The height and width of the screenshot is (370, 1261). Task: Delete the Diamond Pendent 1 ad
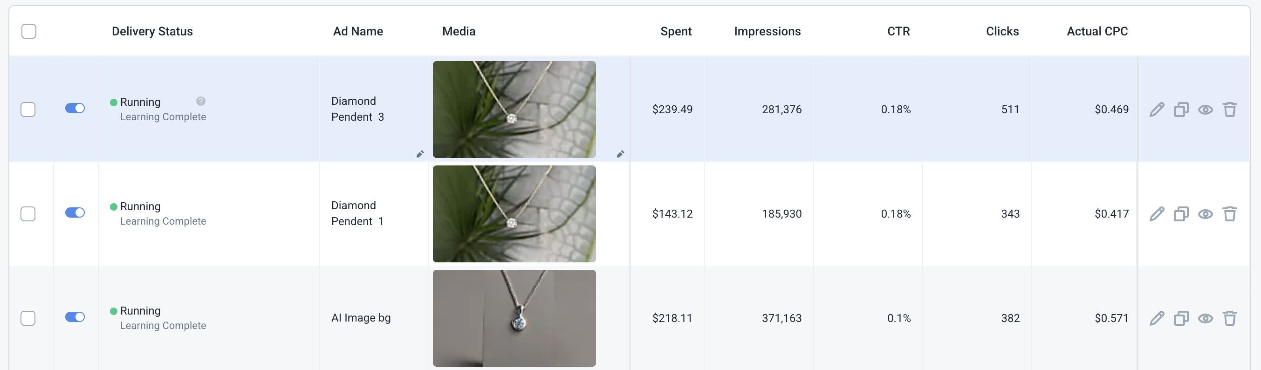point(1230,214)
